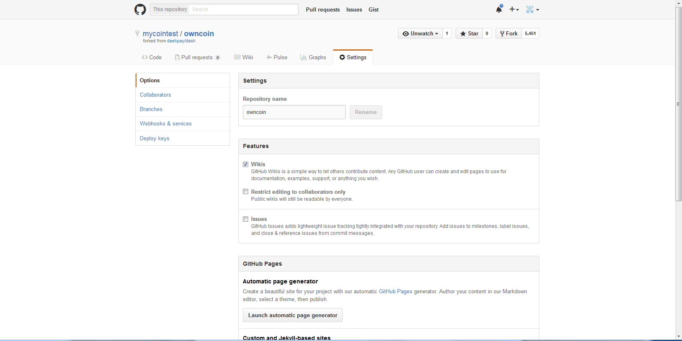Click the Graphs bar chart icon
This screenshot has width=682, height=341.
coord(303,57)
